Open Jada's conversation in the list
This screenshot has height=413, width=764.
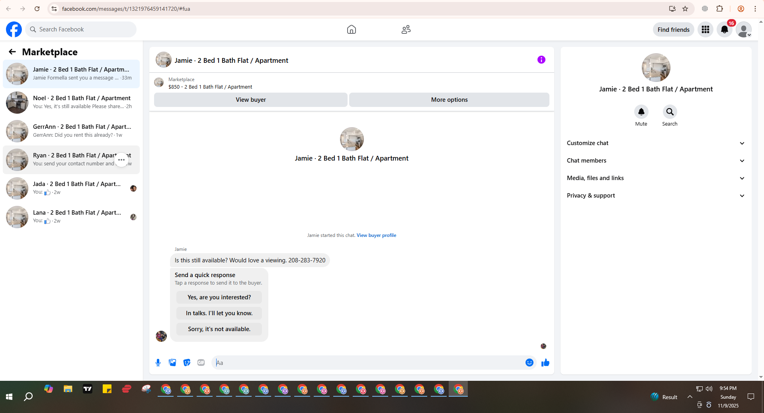71,188
